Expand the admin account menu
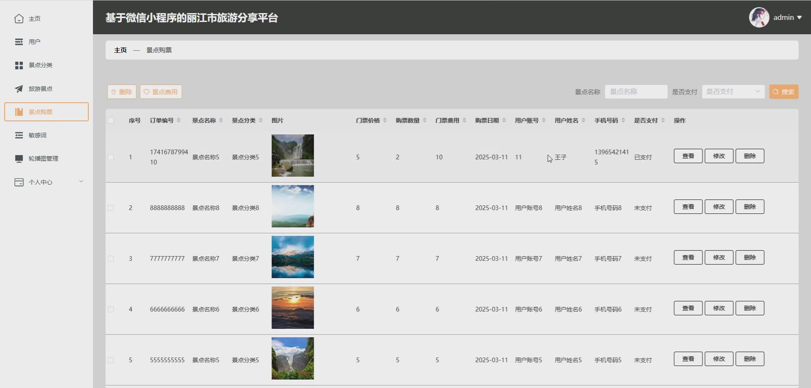The image size is (811, 388). click(787, 17)
